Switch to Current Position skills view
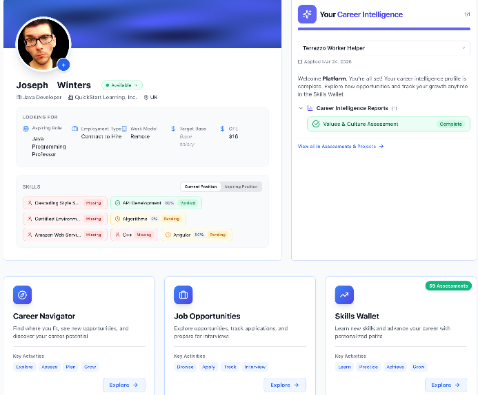This screenshot has width=478, height=395. click(x=201, y=186)
